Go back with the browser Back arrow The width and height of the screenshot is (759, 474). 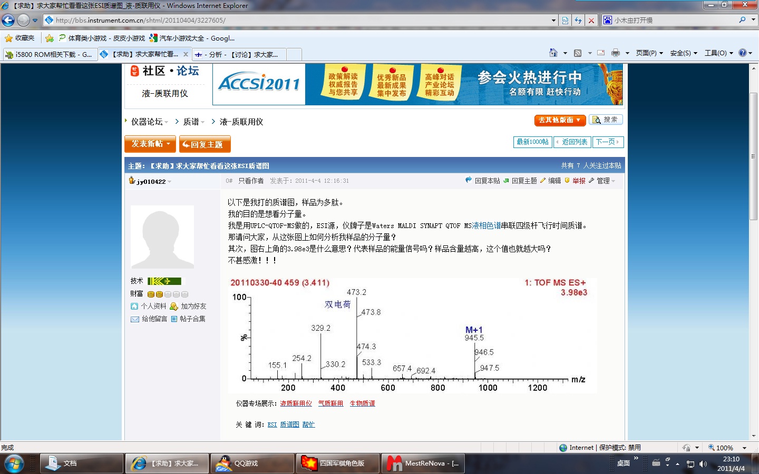click(x=8, y=20)
